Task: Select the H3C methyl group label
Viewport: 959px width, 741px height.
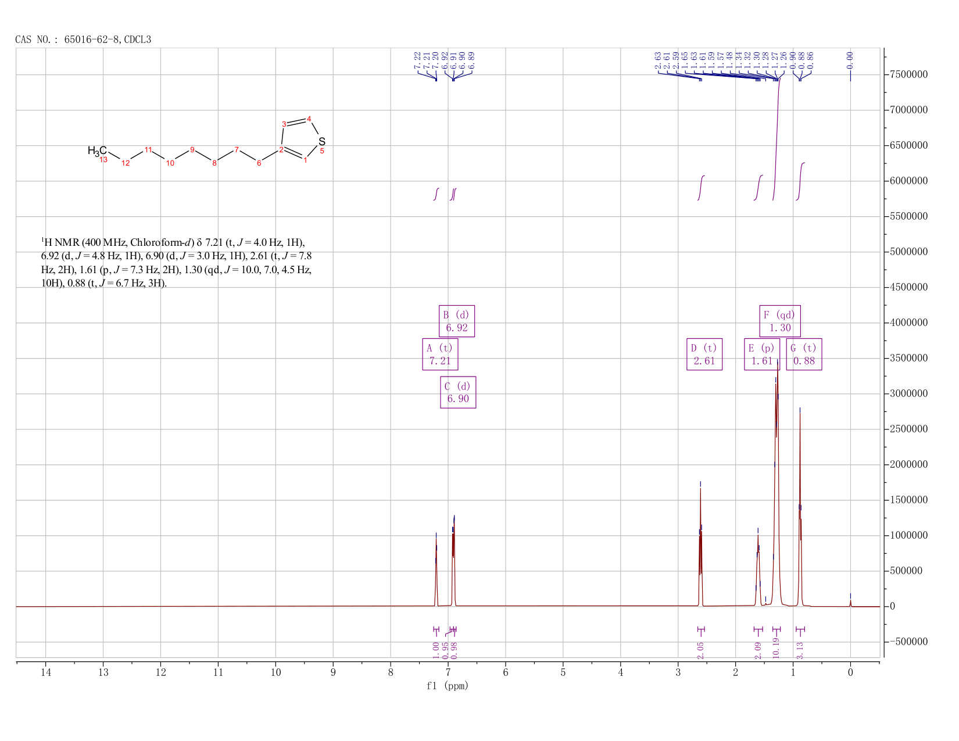Action: tap(97, 151)
